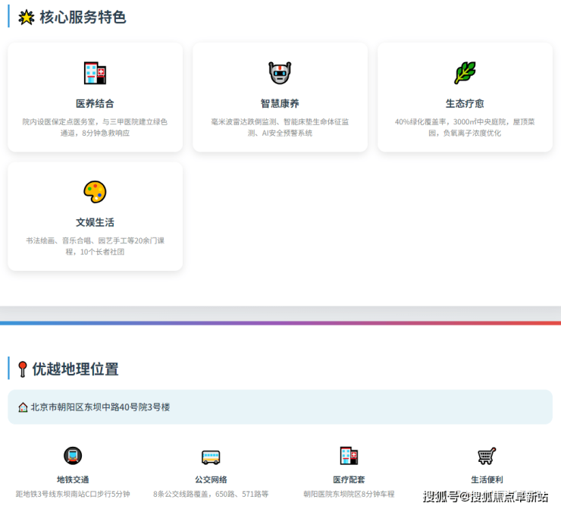
Task: Click the yellow bus icon above 公交网络
Action: coord(211,457)
